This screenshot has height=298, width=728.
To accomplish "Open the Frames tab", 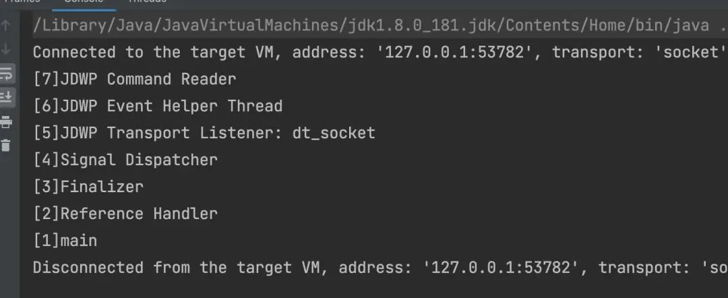I will tap(20, 1).
